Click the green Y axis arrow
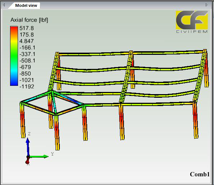Image resolution: width=214 pixels, height=185 pixels. tap(39, 156)
